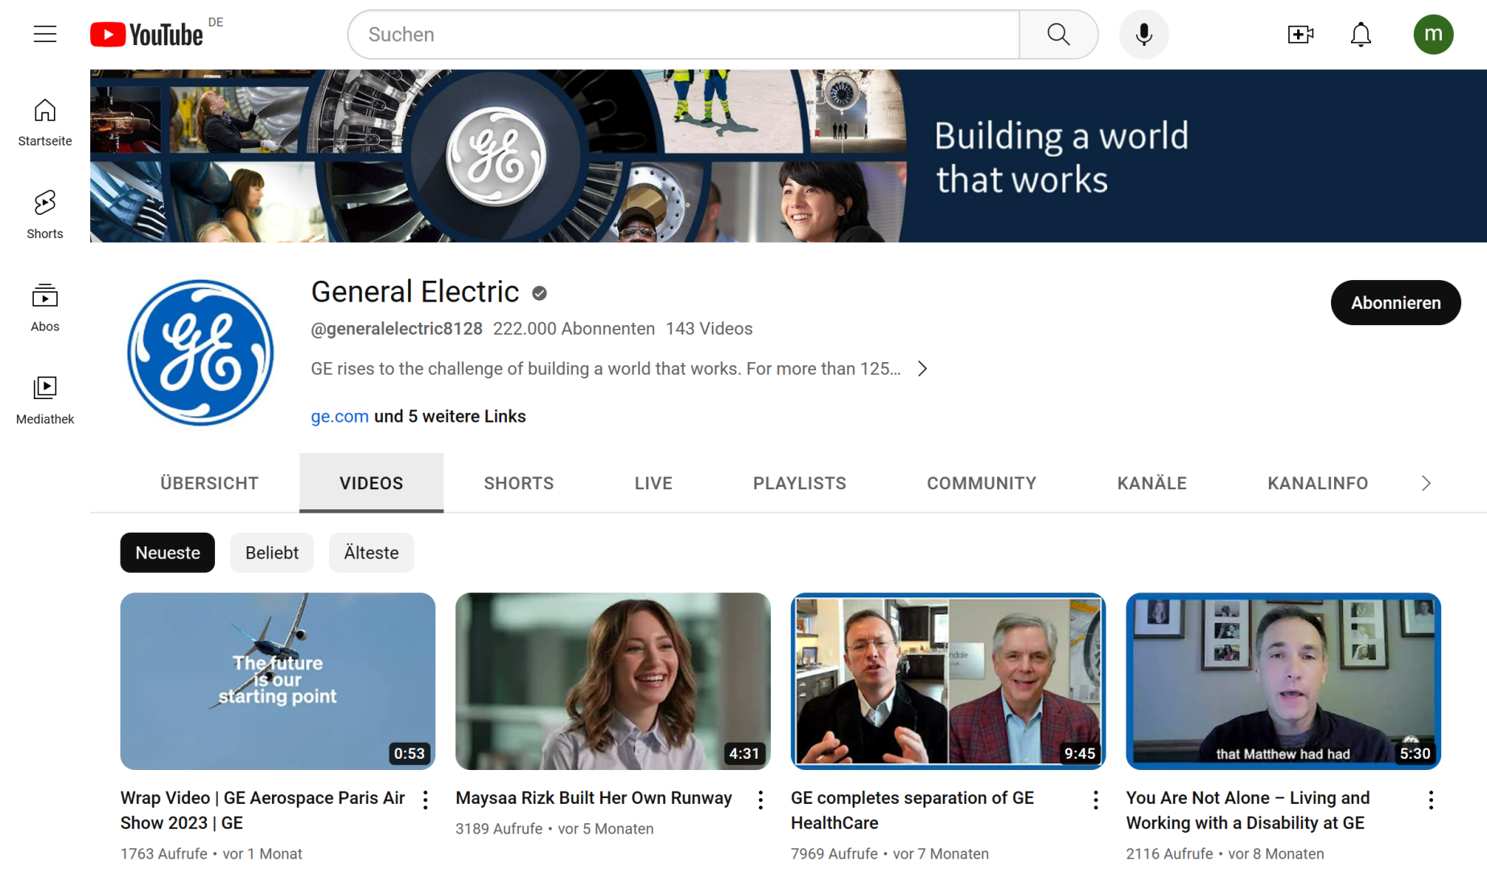Switch to the SHORTS tab
1487x869 pixels.
tap(518, 484)
